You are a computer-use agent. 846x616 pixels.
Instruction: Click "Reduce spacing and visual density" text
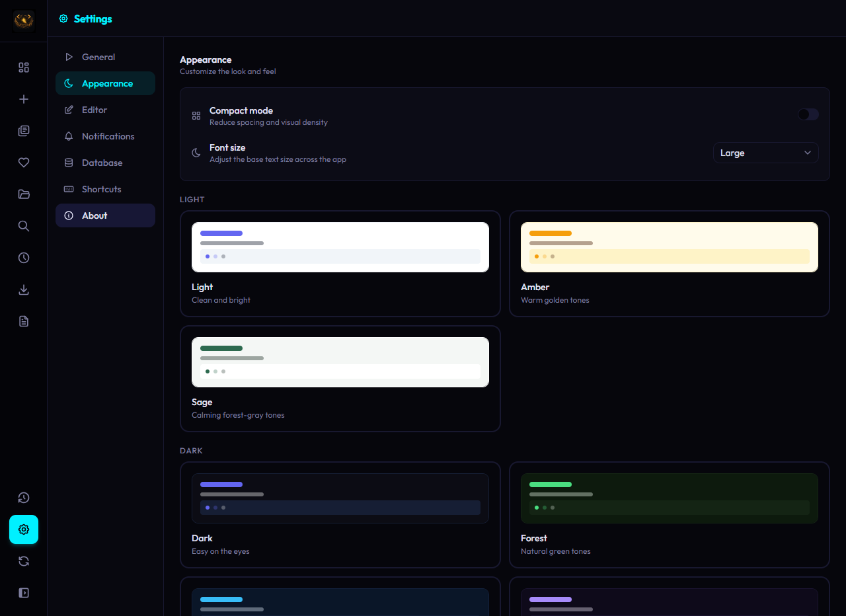pyautogui.click(x=268, y=122)
